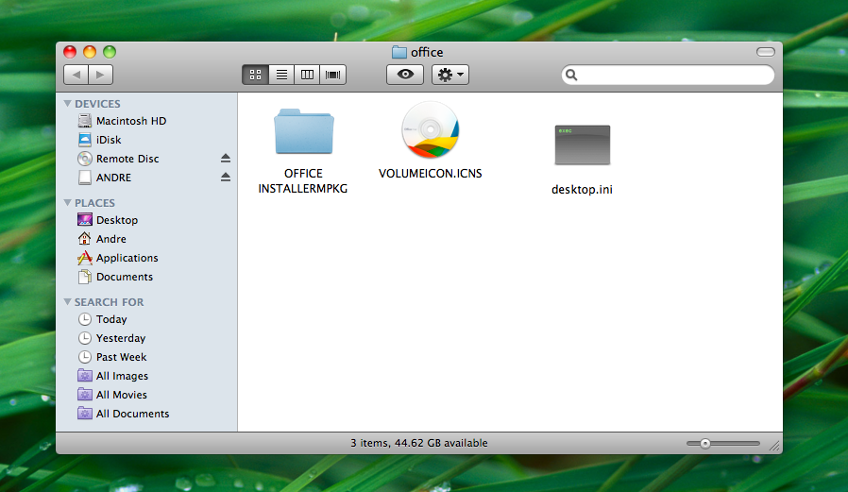Toggle the toolbar with the pill button
This screenshot has width=848, height=492.
[x=765, y=52]
